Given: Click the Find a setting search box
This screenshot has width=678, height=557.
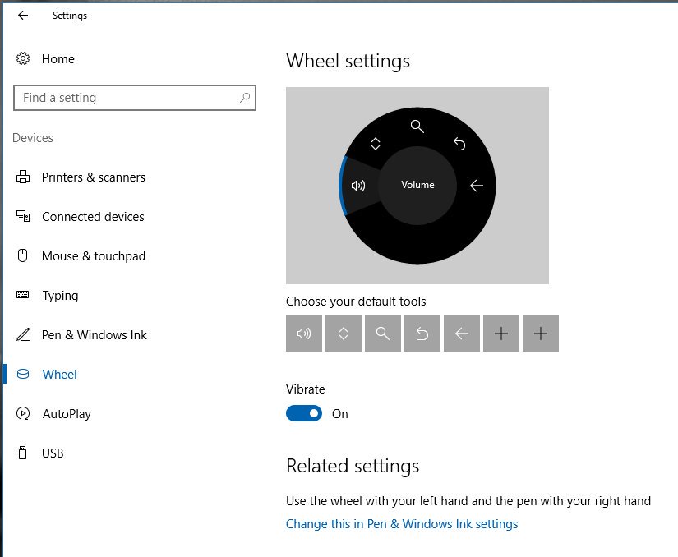Looking at the screenshot, I should click(x=135, y=98).
